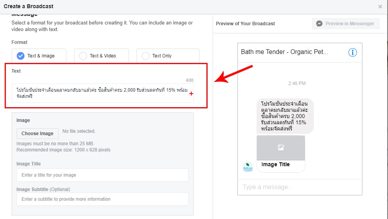Click the 408 character counter
The width and height of the screenshot is (388, 219).
coord(190,80)
